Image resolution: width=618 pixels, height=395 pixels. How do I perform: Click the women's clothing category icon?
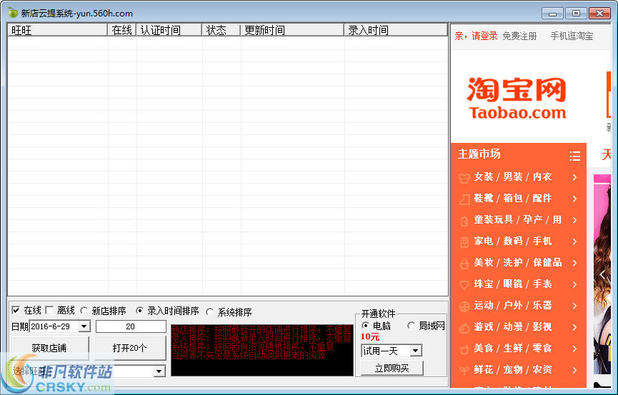click(x=464, y=177)
